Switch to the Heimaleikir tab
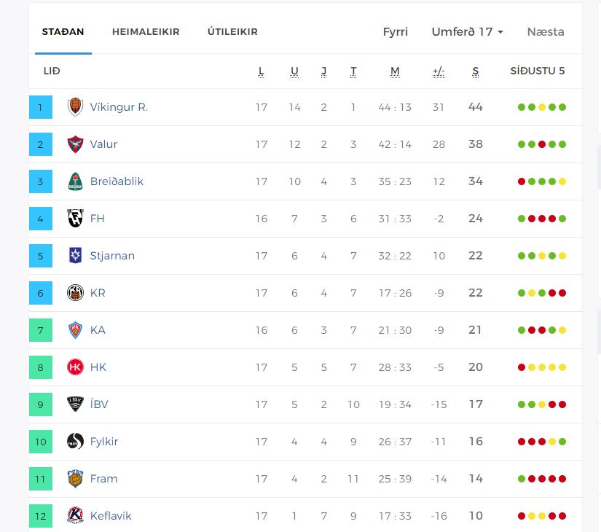Viewport: 601px width, 532px height. pos(146,32)
